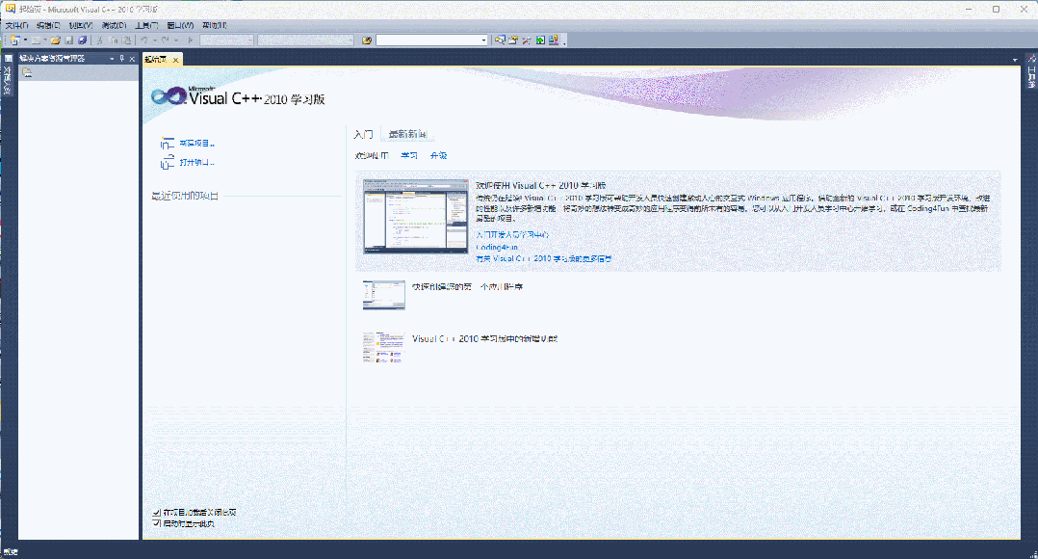The height and width of the screenshot is (559, 1038).
Task: Open the 调试(D) menu
Action: coord(114,25)
